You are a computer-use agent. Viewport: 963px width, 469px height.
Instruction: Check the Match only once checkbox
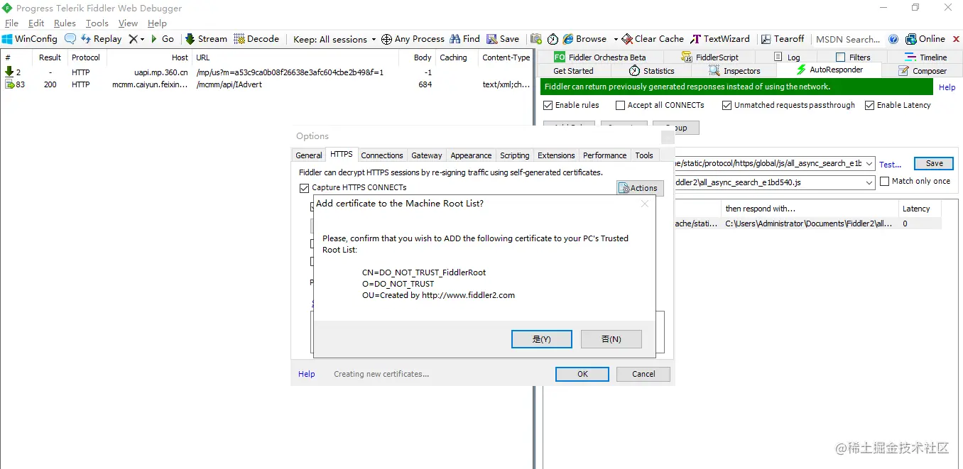pyautogui.click(x=884, y=182)
